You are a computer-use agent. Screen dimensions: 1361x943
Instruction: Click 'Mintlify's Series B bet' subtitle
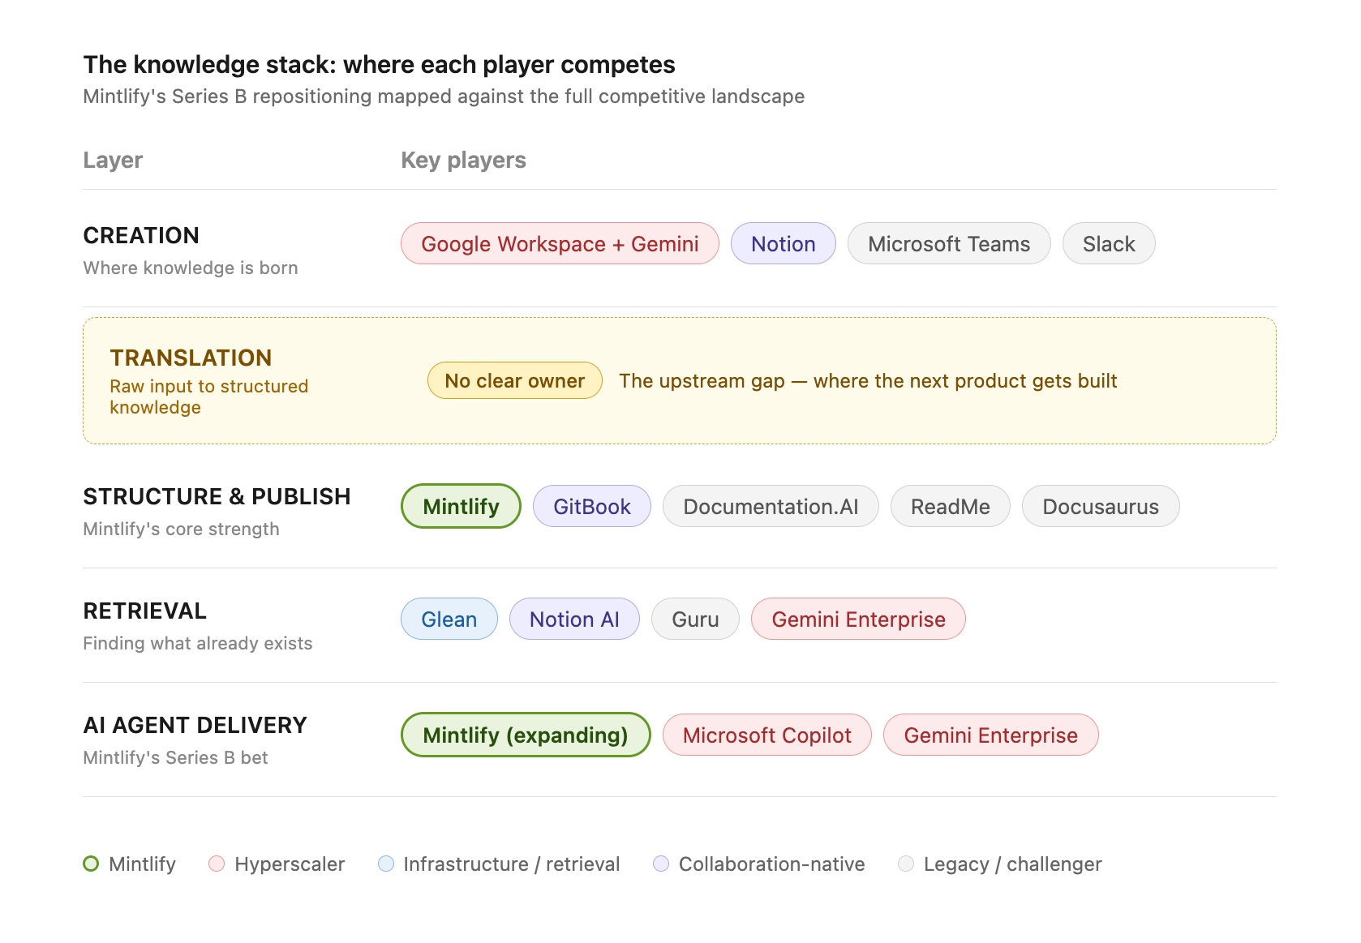[x=175, y=757]
